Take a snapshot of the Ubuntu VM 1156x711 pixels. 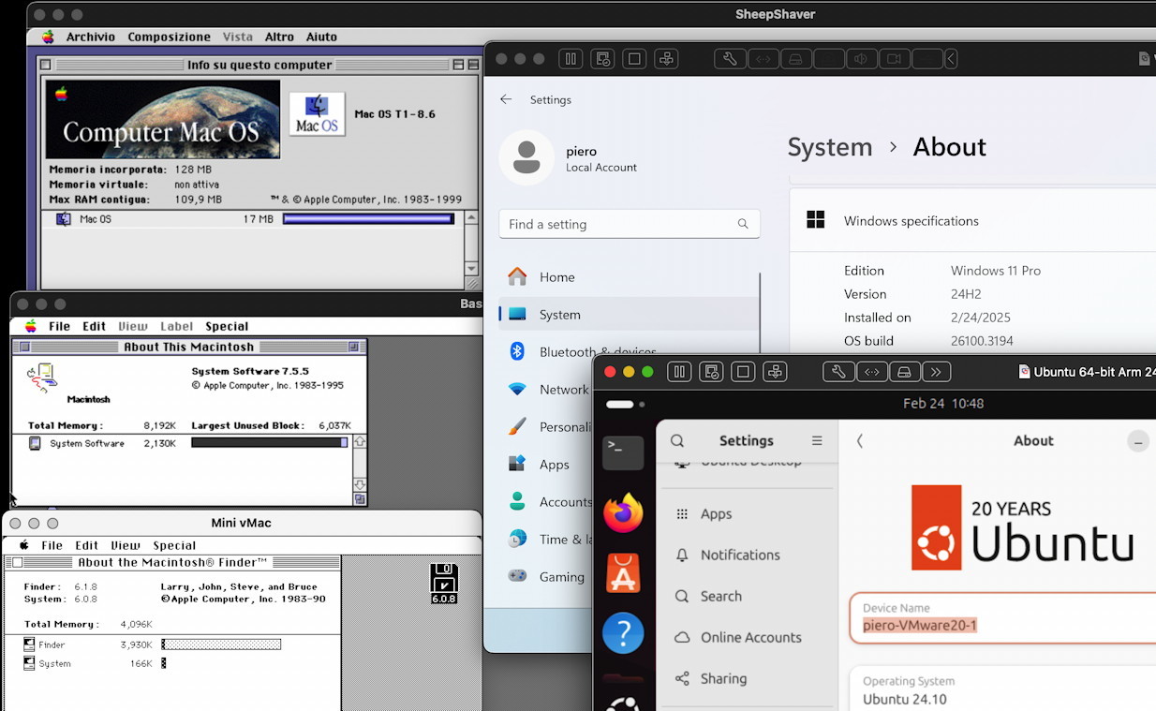point(712,372)
